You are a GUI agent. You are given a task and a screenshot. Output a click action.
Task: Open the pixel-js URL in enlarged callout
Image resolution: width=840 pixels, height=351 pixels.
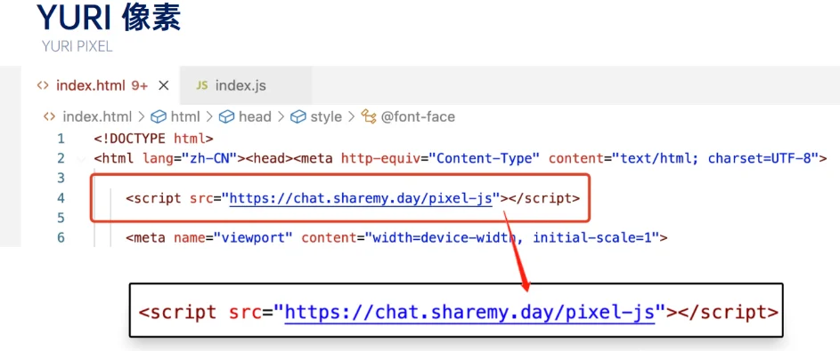click(x=469, y=313)
